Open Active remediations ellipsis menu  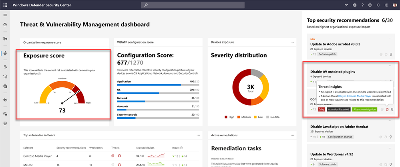(292, 135)
